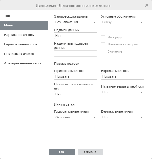This screenshot has height=159, width=152.
Task: Expand the Подписи данных dropdown
Action: click(x=76, y=36)
